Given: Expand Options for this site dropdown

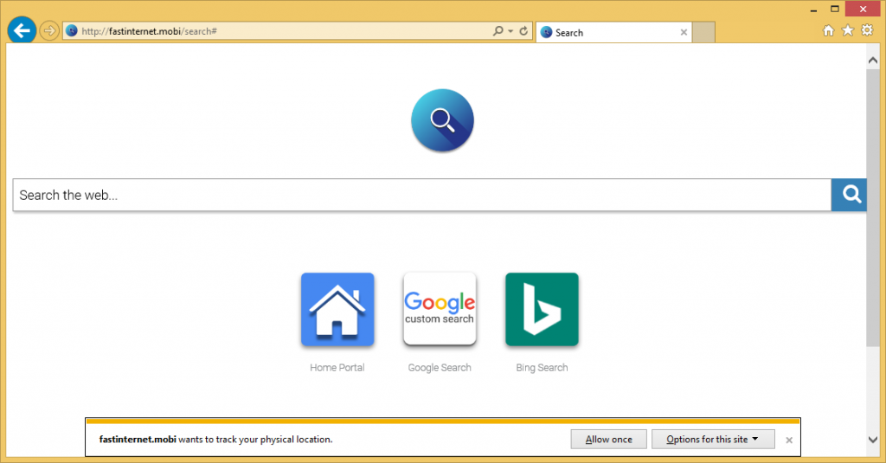Looking at the screenshot, I should [712, 440].
